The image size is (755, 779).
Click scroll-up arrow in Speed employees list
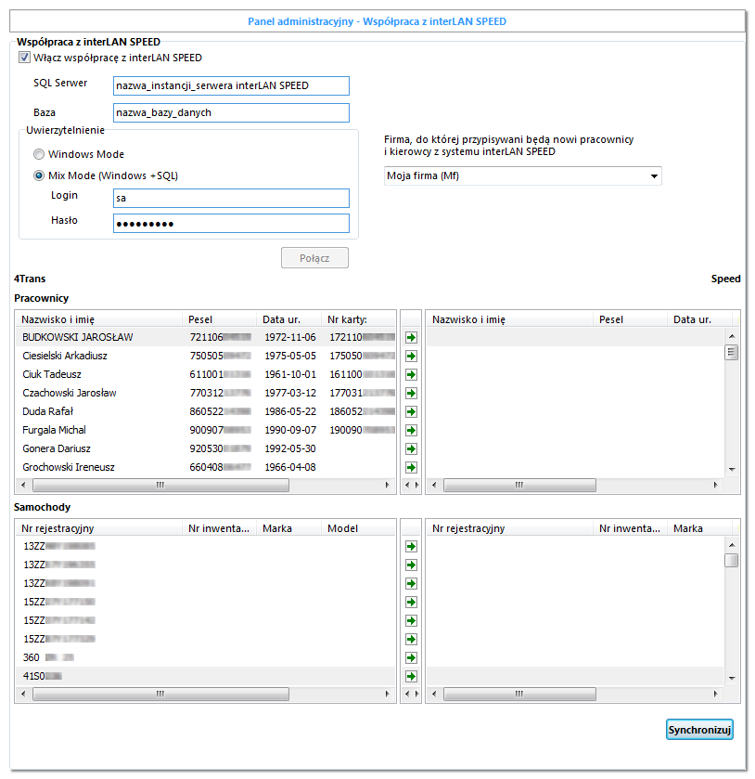click(732, 336)
